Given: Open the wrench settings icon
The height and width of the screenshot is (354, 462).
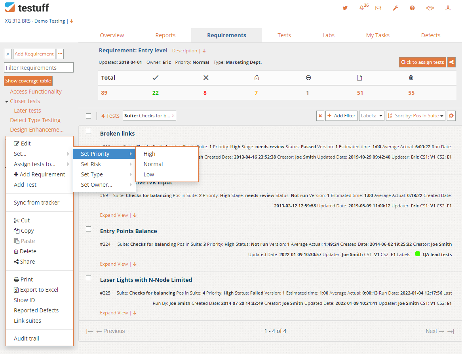Looking at the screenshot, I should click(x=395, y=8).
